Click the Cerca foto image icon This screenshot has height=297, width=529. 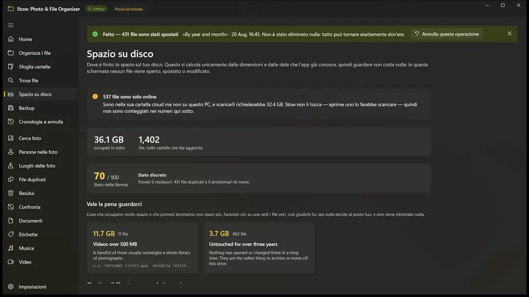click(11, 138)
